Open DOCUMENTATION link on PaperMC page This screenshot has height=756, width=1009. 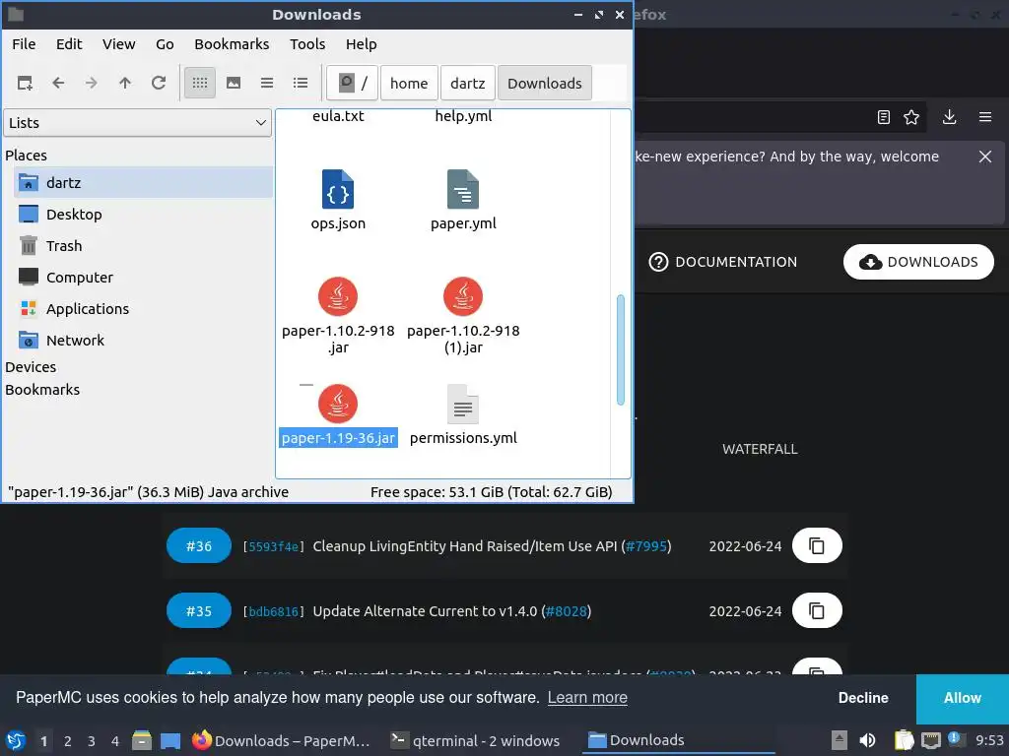click(x=722, y=262)
